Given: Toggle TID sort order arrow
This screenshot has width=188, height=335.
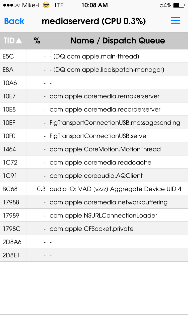Looking at the screenshot, I should (19, 41).
